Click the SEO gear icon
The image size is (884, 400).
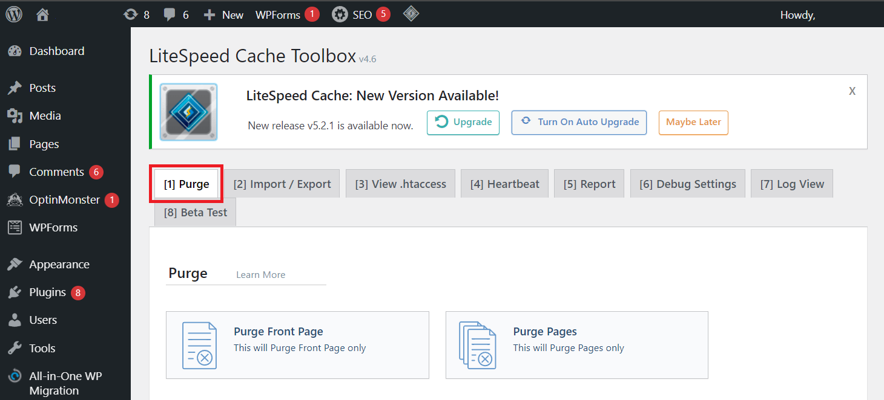tap(340, 15)
